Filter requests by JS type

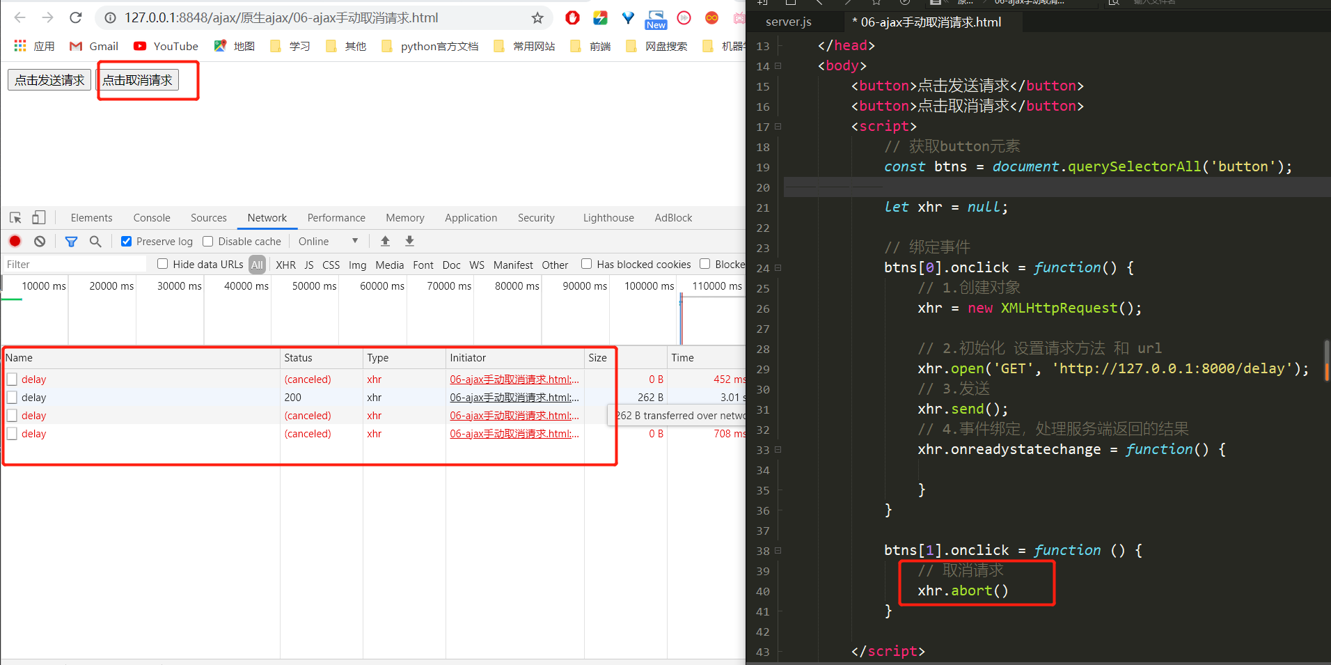(309, 265)
